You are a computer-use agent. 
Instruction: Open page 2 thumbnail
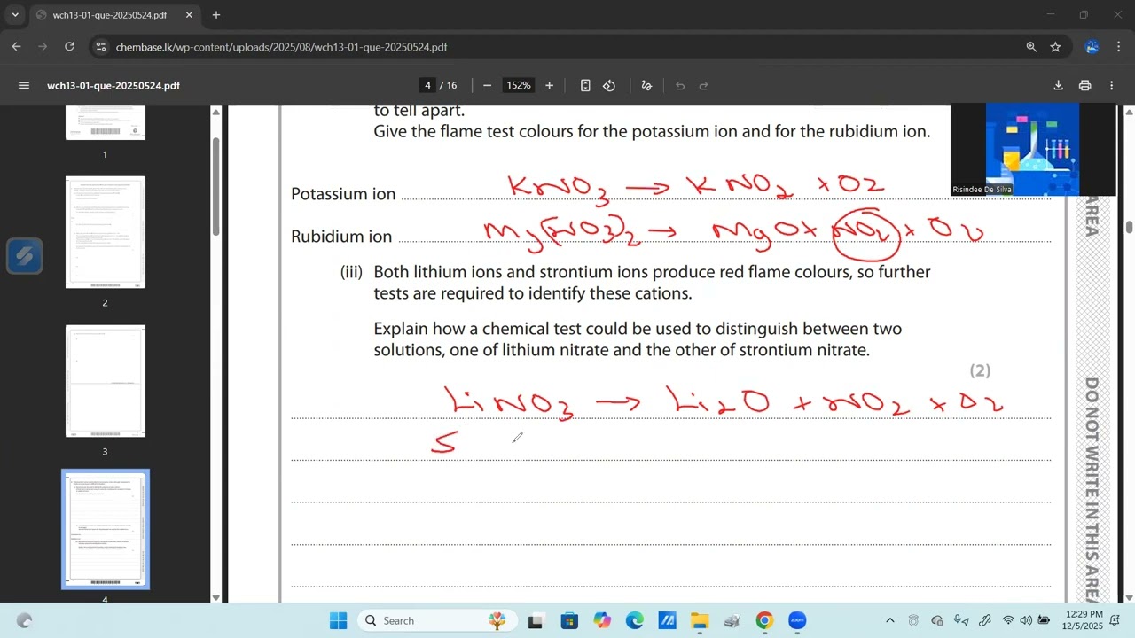106,232
